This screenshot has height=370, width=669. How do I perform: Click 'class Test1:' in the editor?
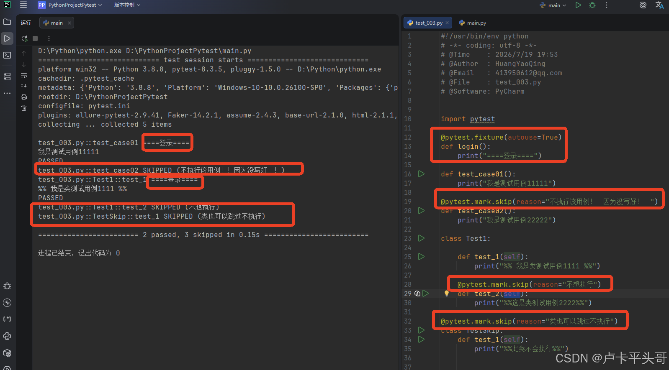coord(466,239)
